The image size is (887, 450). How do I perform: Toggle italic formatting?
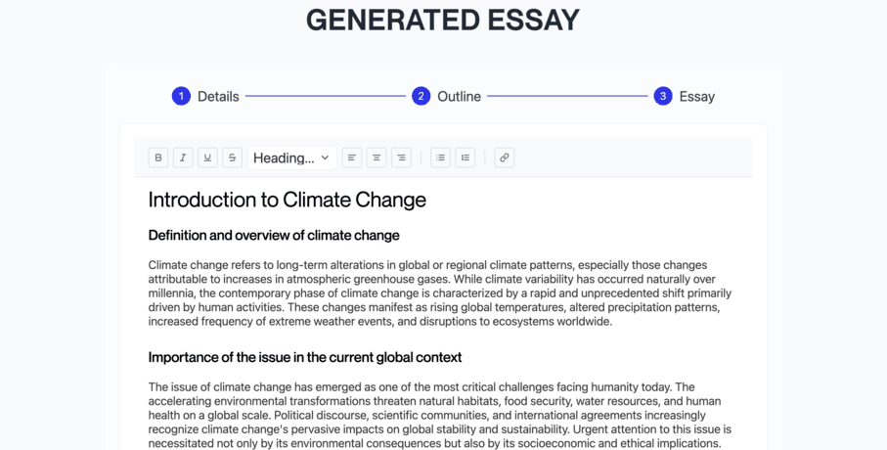[183, 157]
